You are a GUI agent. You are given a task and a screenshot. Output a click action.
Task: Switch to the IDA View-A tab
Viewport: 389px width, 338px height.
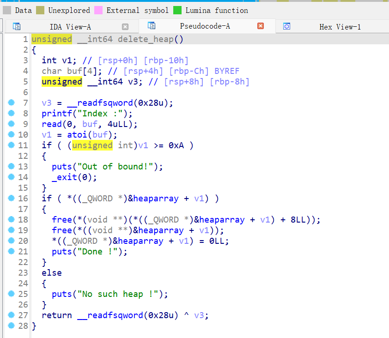(70, 27)
